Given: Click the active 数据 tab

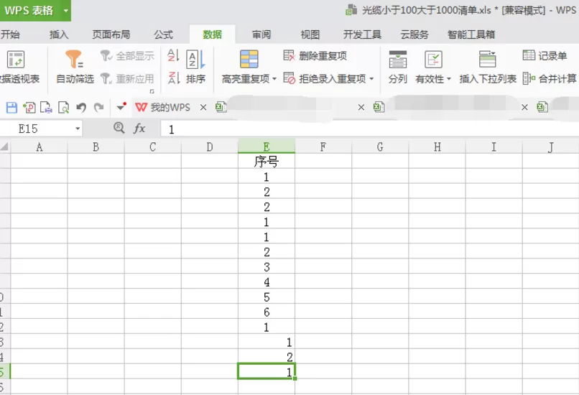Looking at the screenshot, I should 213,34.
